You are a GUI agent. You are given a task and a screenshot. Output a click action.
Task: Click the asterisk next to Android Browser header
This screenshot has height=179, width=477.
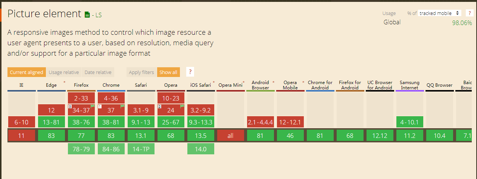[x=273, y=82]
